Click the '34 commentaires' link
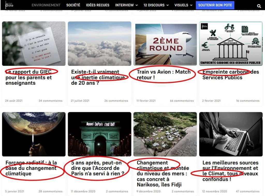 (x=50, y=101)
